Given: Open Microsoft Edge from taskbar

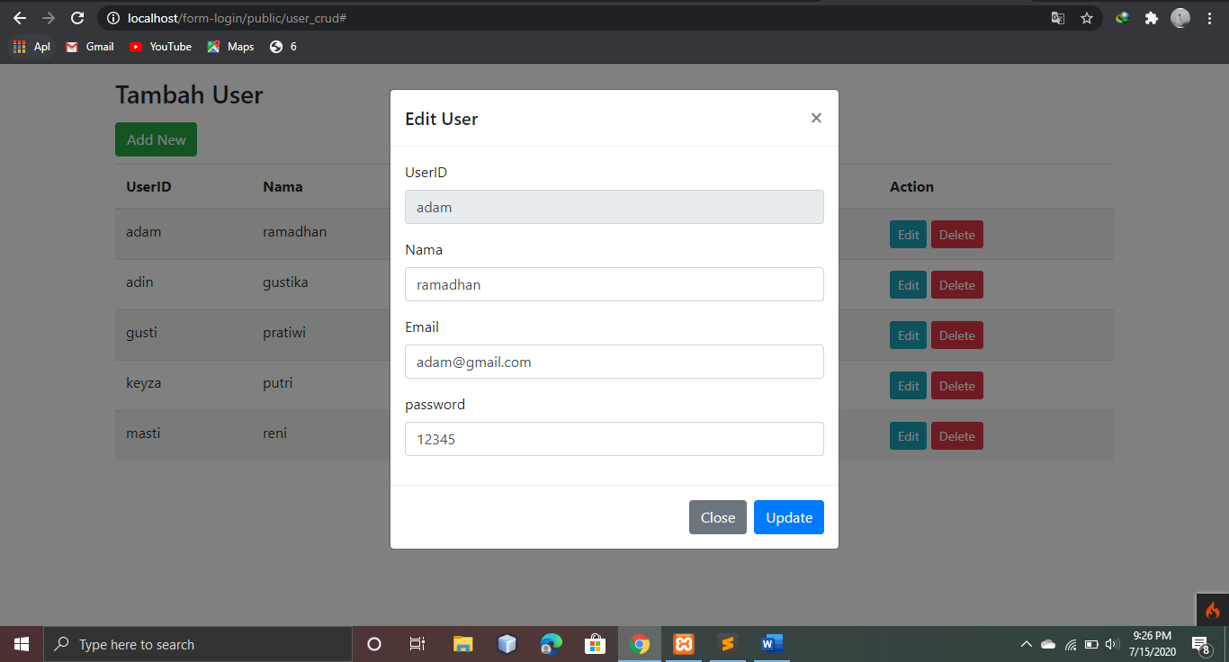Looking at the screenshot, I should point(551,644).
